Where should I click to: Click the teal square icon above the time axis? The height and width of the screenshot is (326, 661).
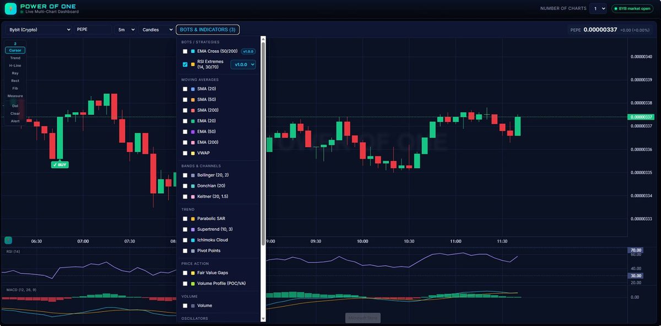click(x=8, y=240)
